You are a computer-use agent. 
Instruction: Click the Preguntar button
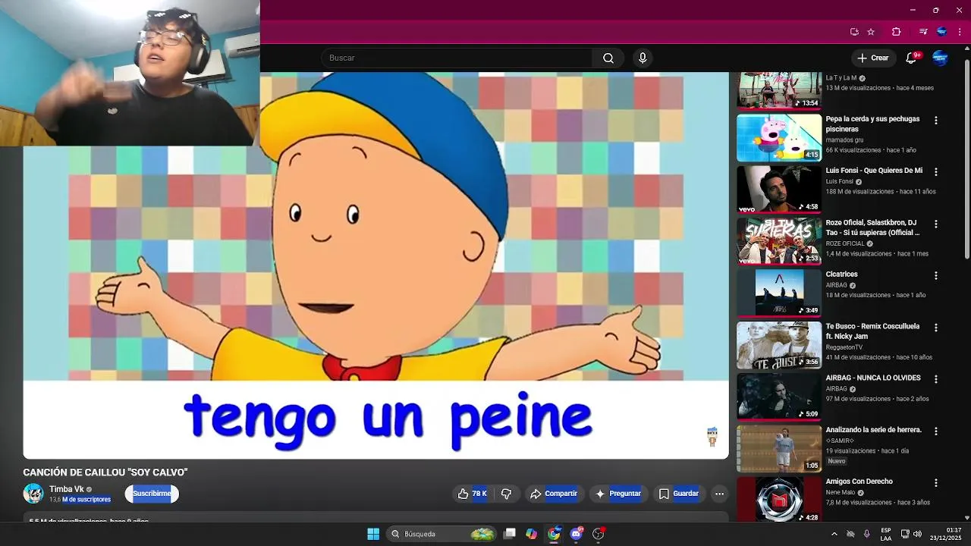618,494
